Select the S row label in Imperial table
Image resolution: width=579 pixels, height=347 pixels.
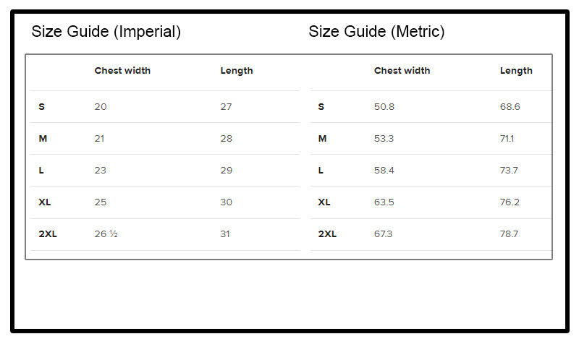(x=41, y=107)
